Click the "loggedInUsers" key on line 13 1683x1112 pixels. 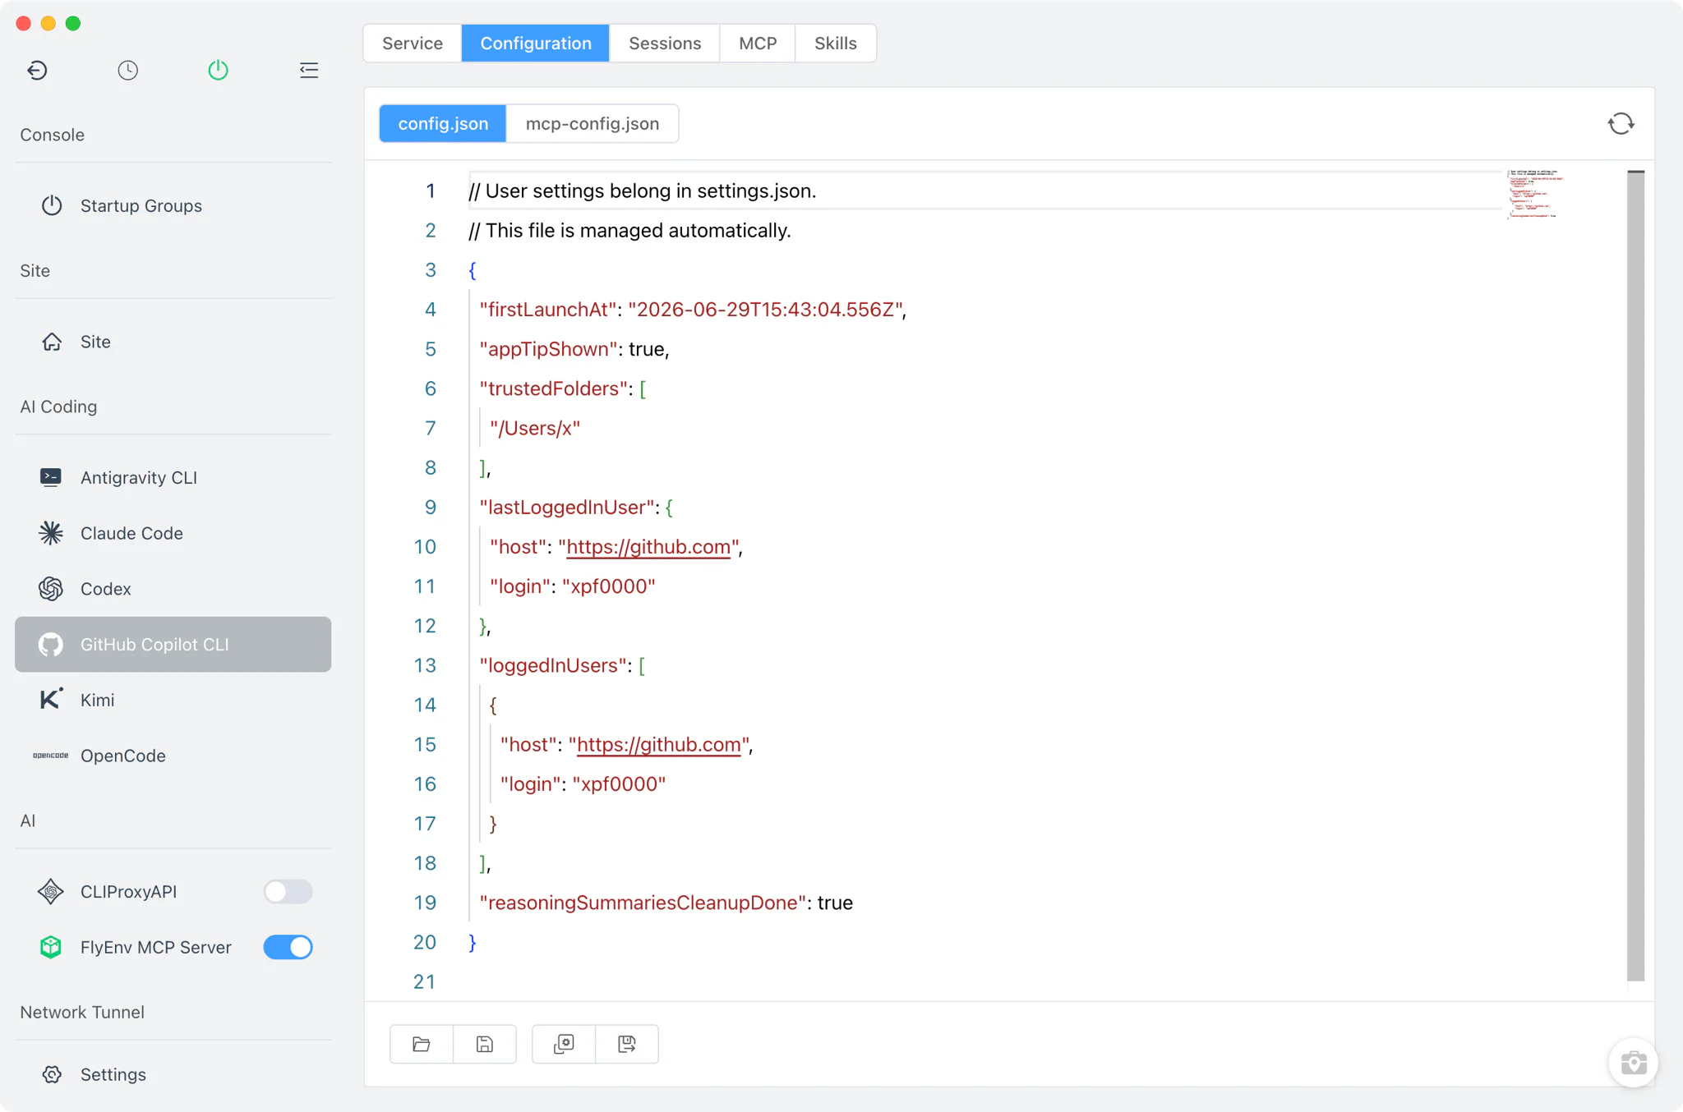coord(553,665)
